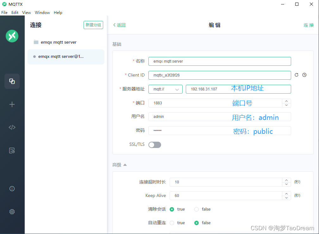Click the MQTTX logo in sidebar

12,36
